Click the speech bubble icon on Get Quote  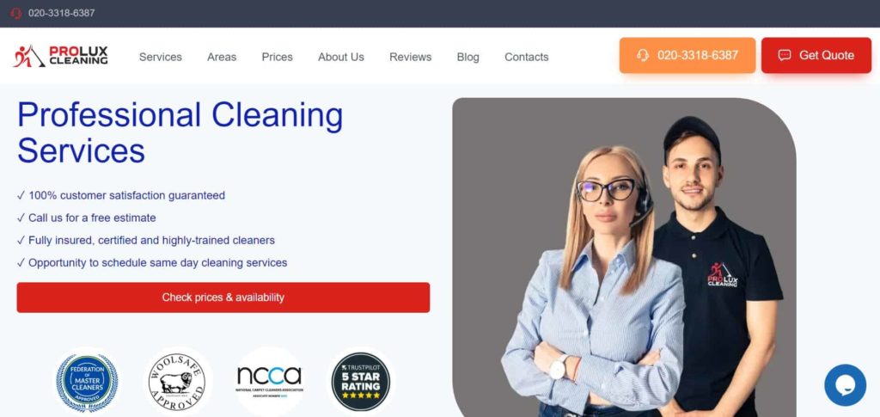coord(784,55)
